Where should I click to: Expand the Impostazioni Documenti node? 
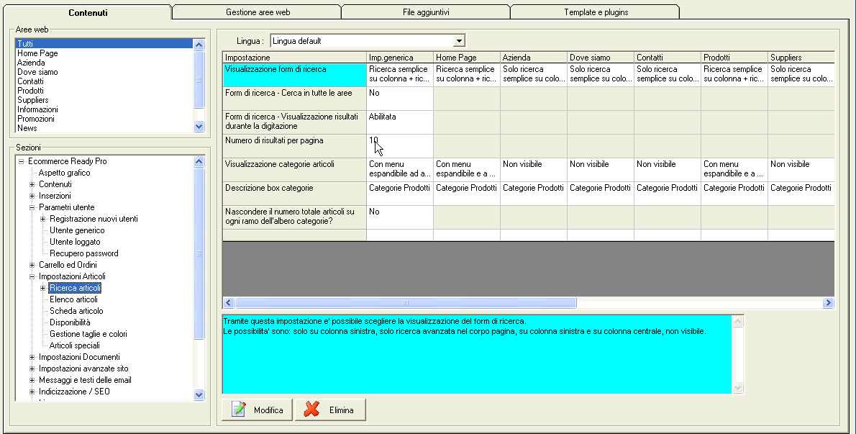32,358
